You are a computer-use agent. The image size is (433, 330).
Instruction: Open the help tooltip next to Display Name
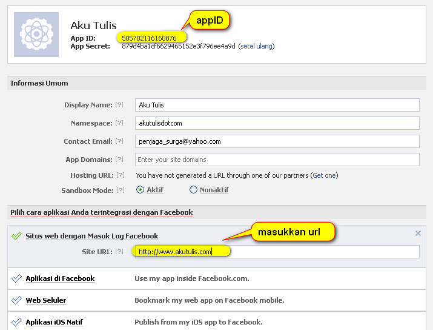(119, 105)
